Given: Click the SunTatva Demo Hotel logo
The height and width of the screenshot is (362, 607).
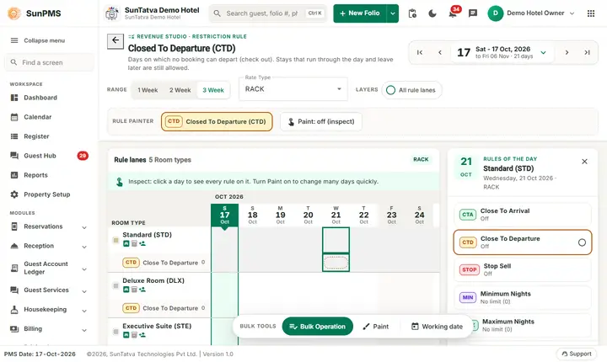Looking at the screenshot, I should (x=112, y=13).
